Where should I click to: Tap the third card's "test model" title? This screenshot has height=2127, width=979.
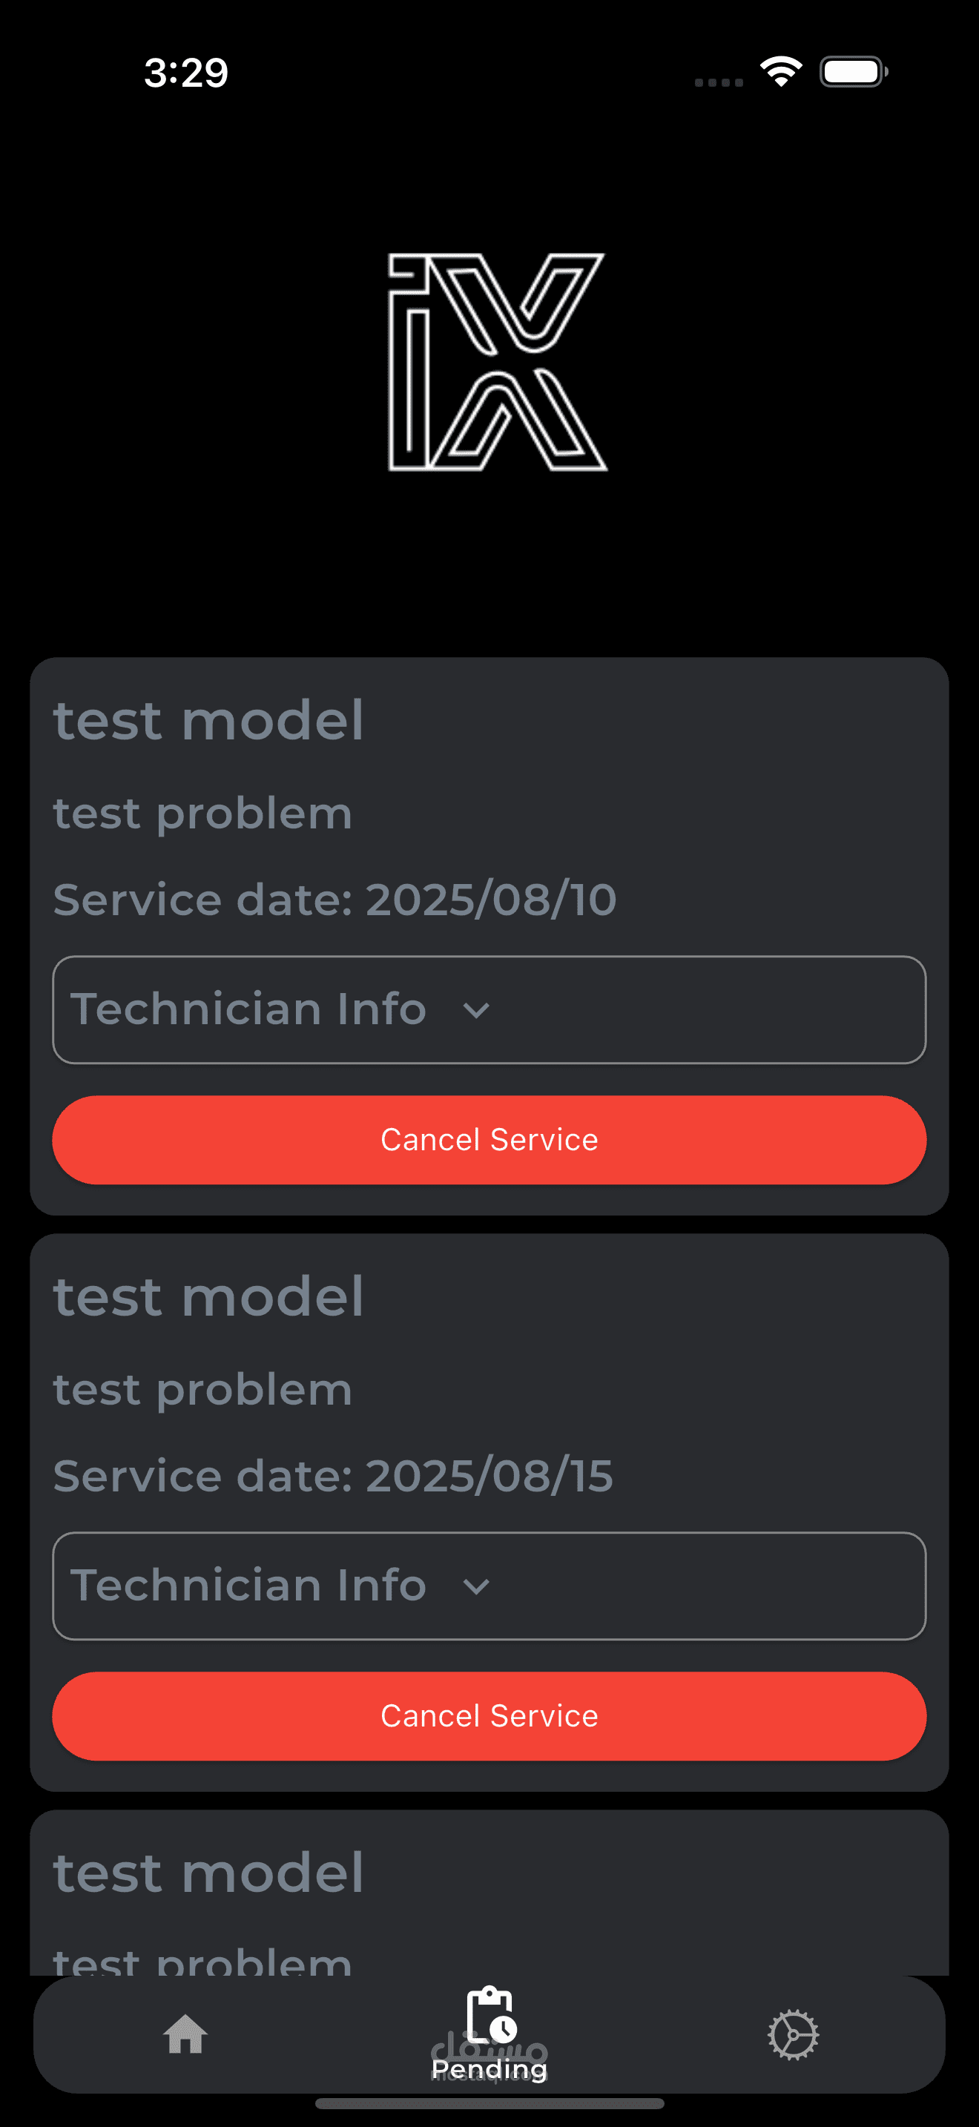[x=208, y=1873]
